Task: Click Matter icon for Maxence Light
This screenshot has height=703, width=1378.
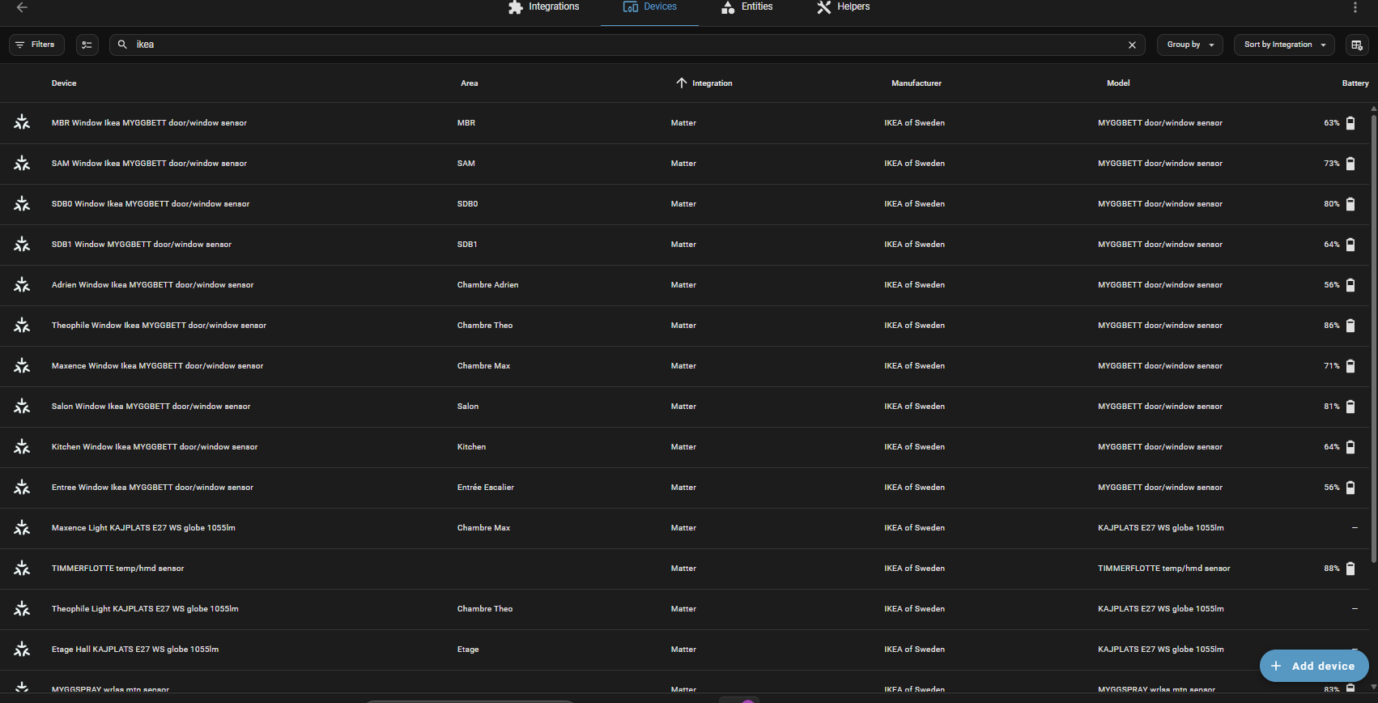Action: click(x=22, y=527)
